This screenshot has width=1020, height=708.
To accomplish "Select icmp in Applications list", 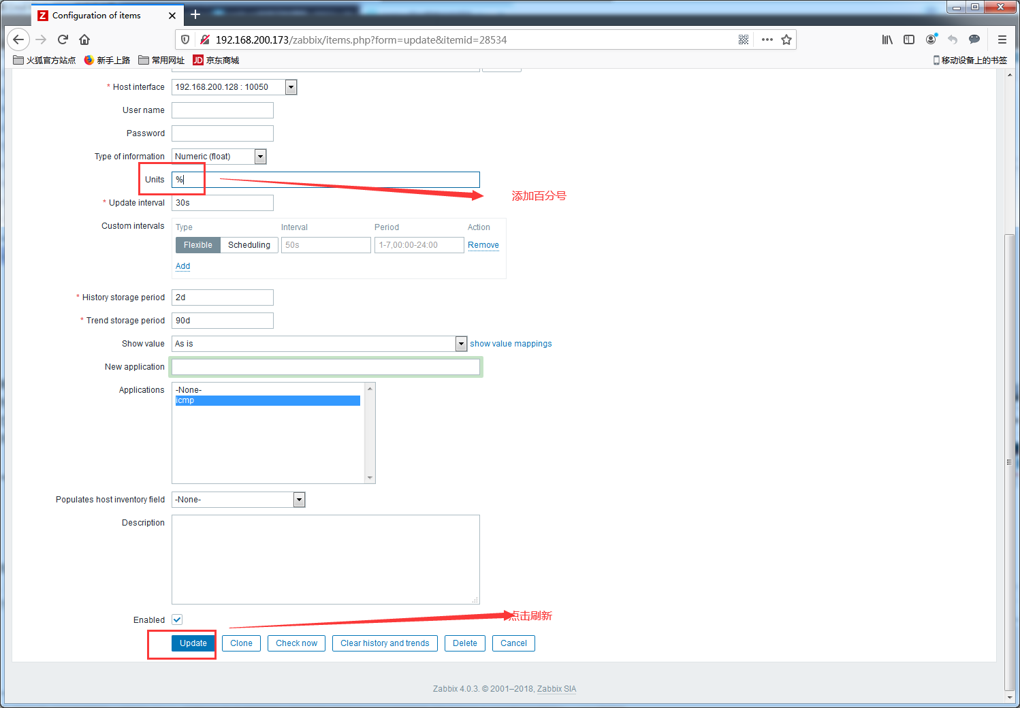I will (268, 400).
